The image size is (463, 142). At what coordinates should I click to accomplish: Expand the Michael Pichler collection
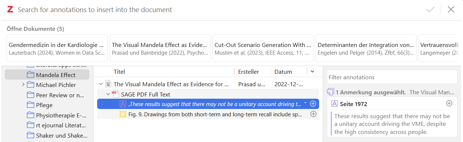tap(23, 85)
